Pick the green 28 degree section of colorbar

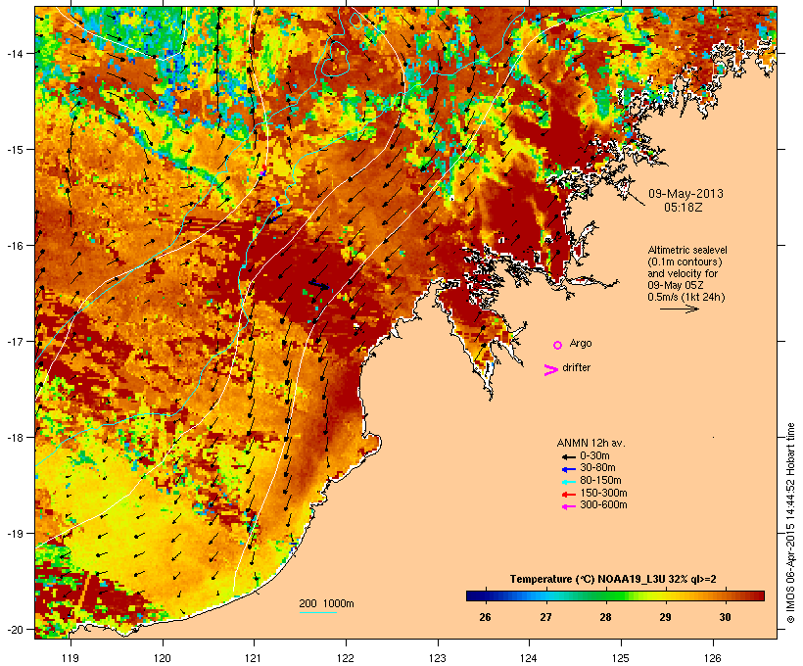606,595
